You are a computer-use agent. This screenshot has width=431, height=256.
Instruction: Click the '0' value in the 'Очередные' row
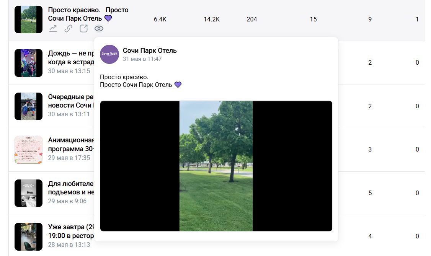point(417,106)
